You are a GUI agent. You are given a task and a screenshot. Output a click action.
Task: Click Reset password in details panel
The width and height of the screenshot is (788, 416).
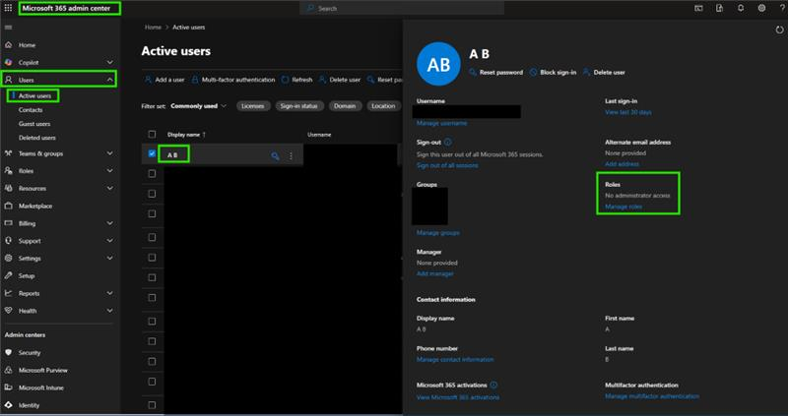pos(496,72)
